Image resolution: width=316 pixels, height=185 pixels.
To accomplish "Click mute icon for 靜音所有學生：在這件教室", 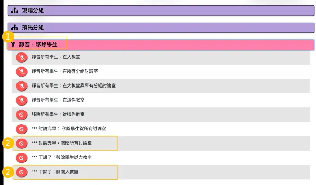I will click(21, 100).
